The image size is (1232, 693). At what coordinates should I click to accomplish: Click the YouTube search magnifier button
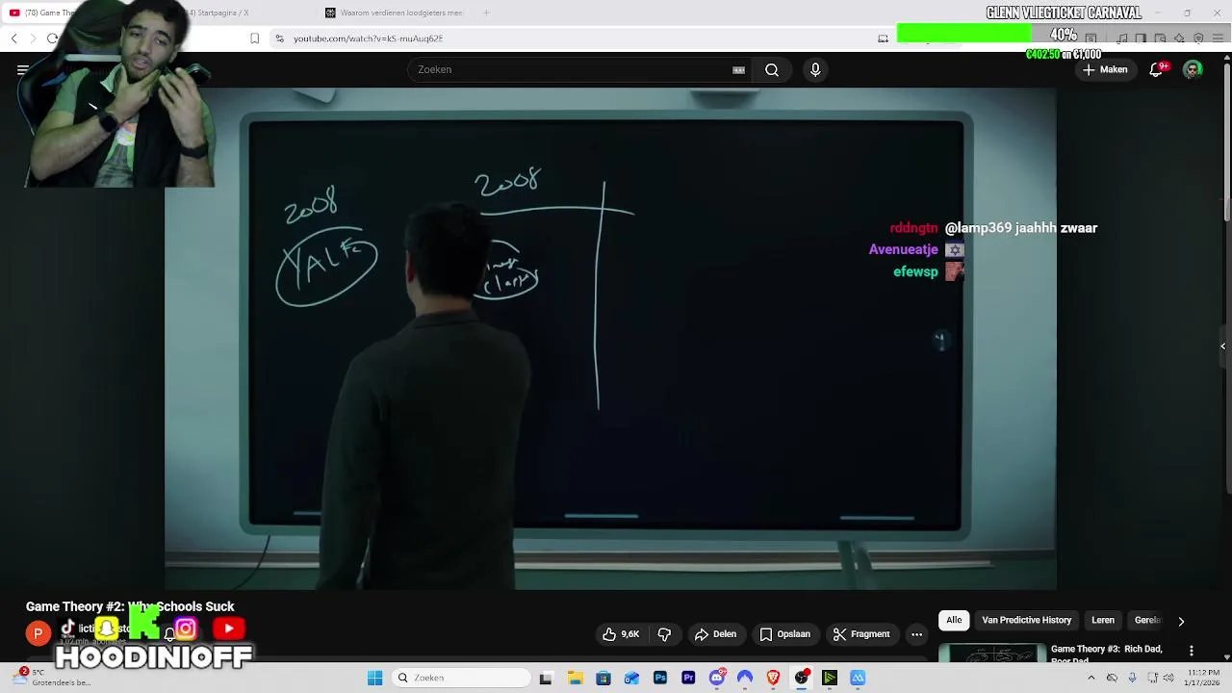pyautogui.click(x=772, y=69)
